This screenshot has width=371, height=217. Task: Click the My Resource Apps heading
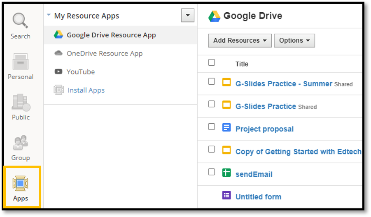click(86, 16)
